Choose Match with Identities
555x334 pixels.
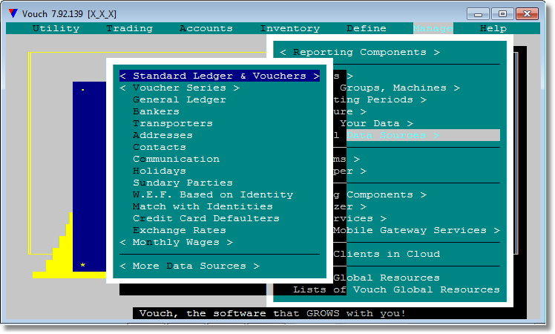203,206
